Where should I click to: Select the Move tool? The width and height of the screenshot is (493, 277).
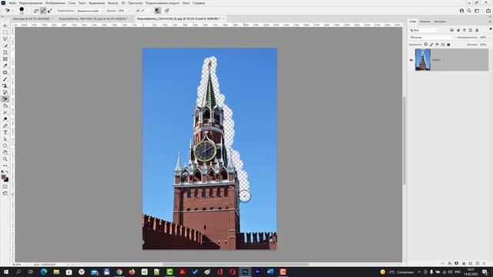coord(5,25)
